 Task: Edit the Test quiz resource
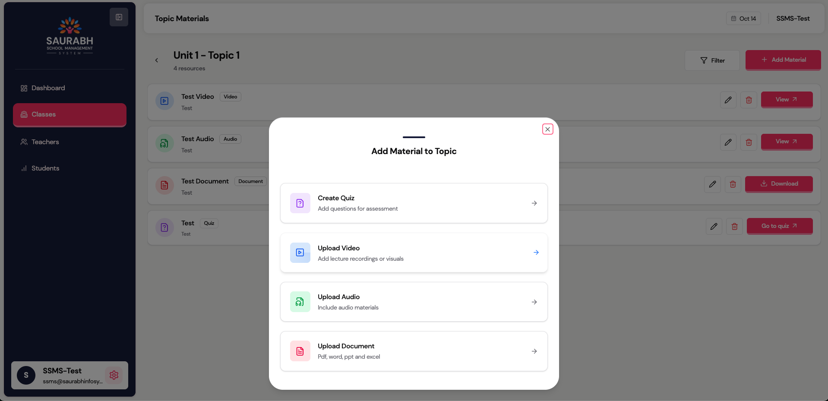714,226
